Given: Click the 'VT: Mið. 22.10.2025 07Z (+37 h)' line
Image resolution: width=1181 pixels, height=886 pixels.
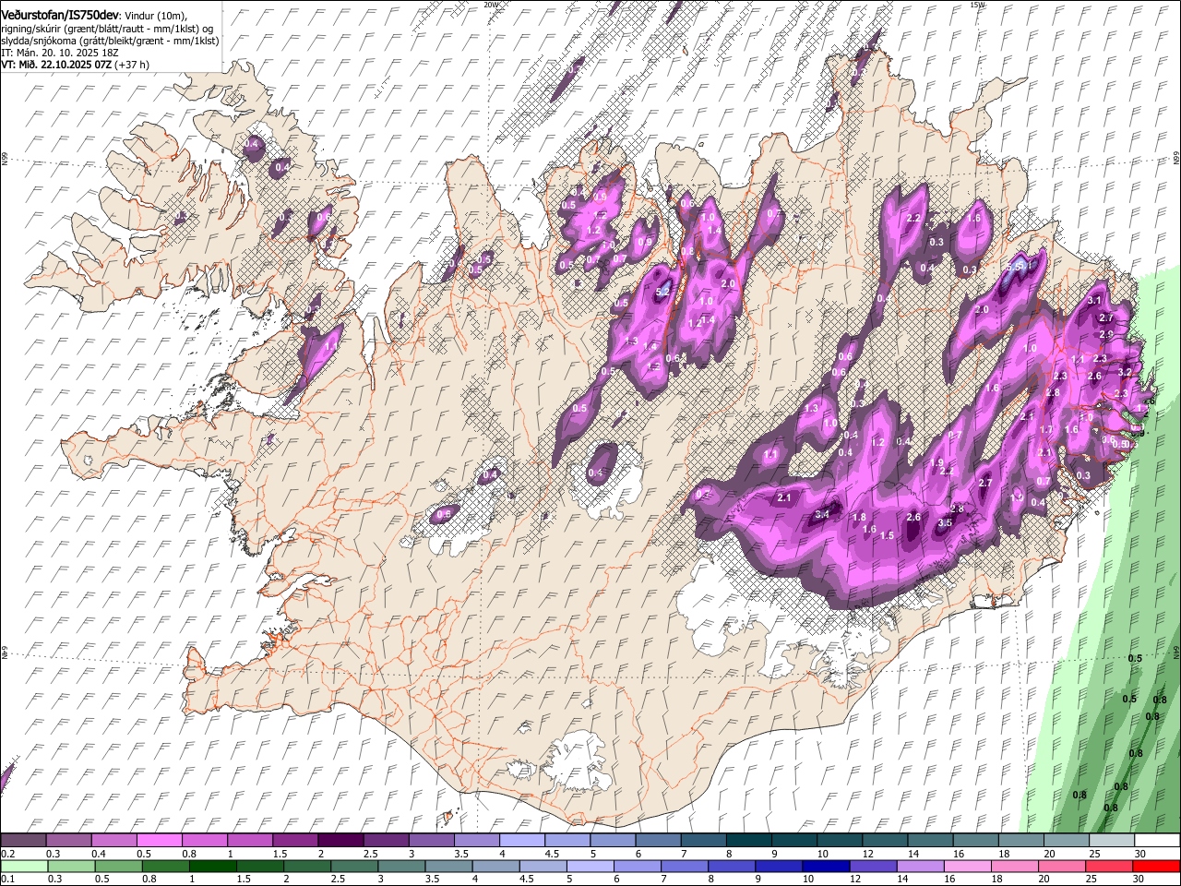Looking at the screenshot, I should pos(75,65).
